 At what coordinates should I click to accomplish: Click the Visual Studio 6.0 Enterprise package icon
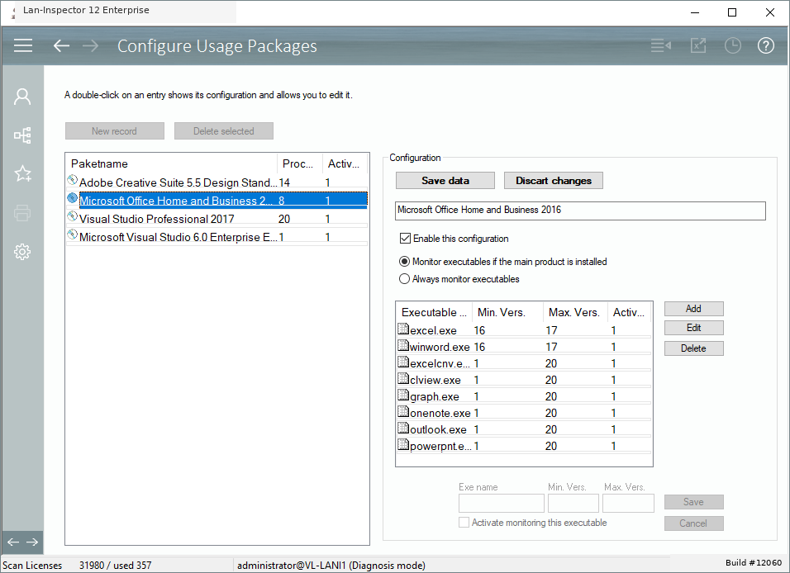[73, 234]
